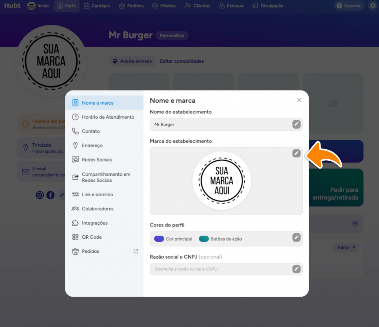Click the share icon for Compartilhamento
The height and width of the screenshot is (327, 379).
[x=76, y=177]
